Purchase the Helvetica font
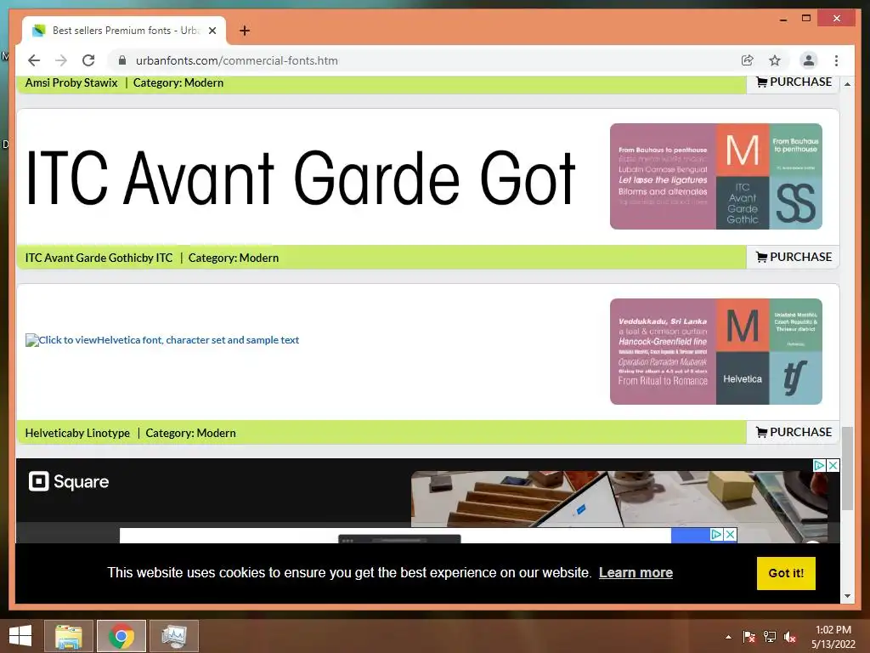 coord(794,432)
